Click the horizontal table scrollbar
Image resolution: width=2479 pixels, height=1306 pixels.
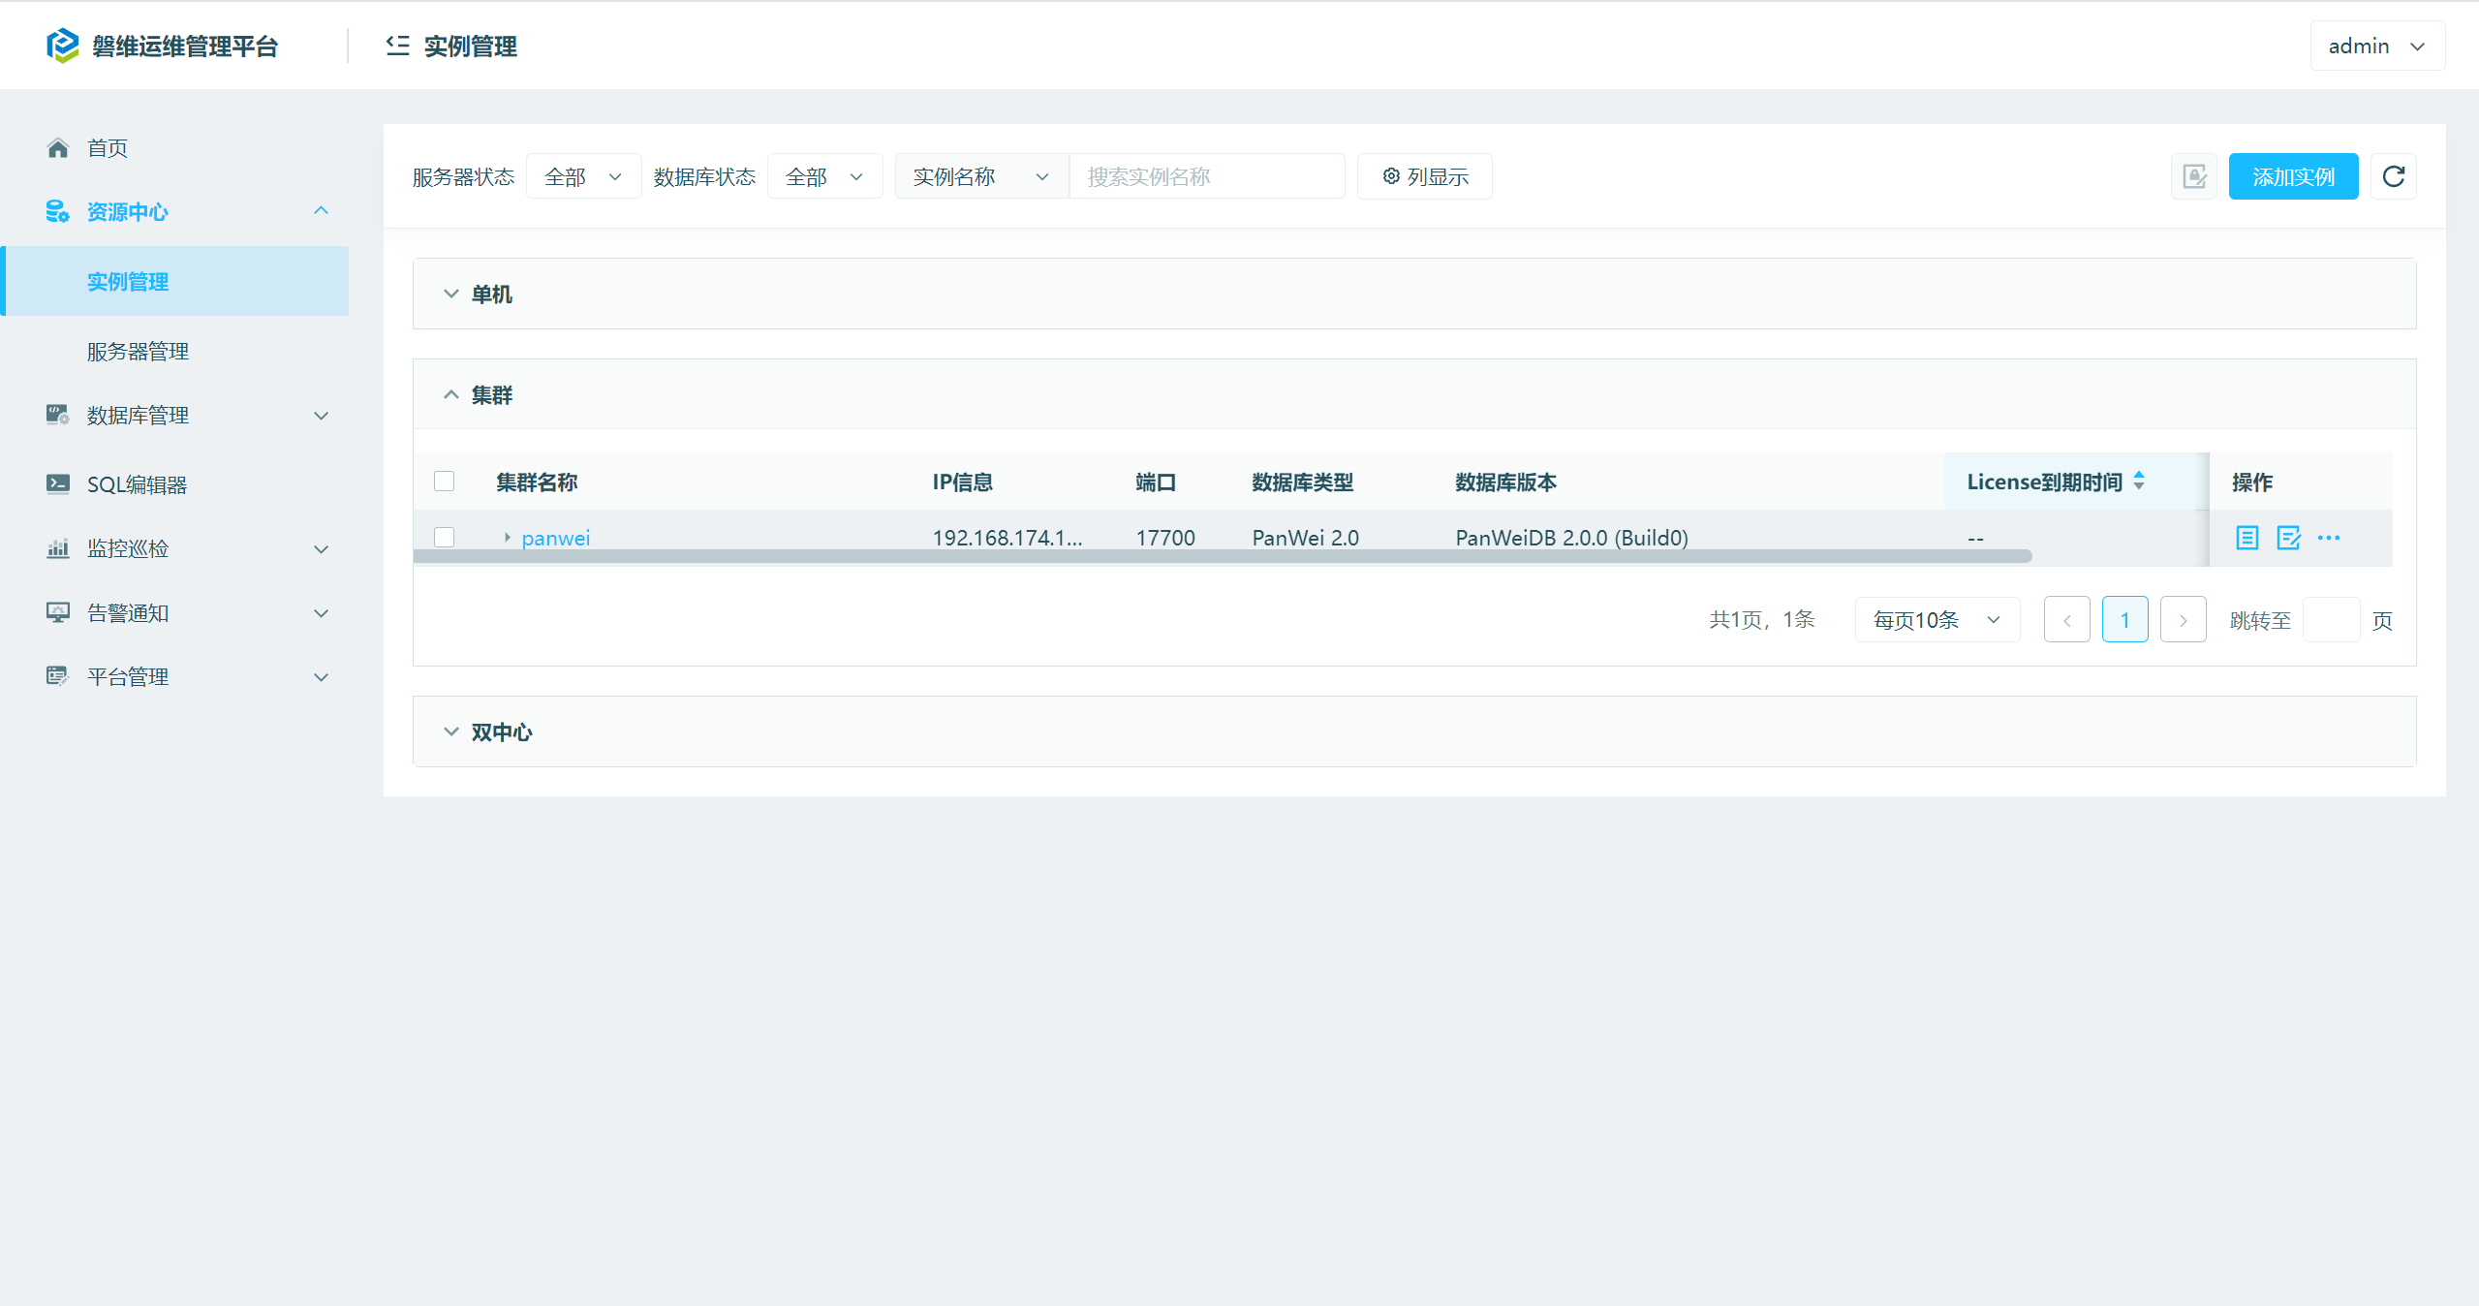point(1221,556)
